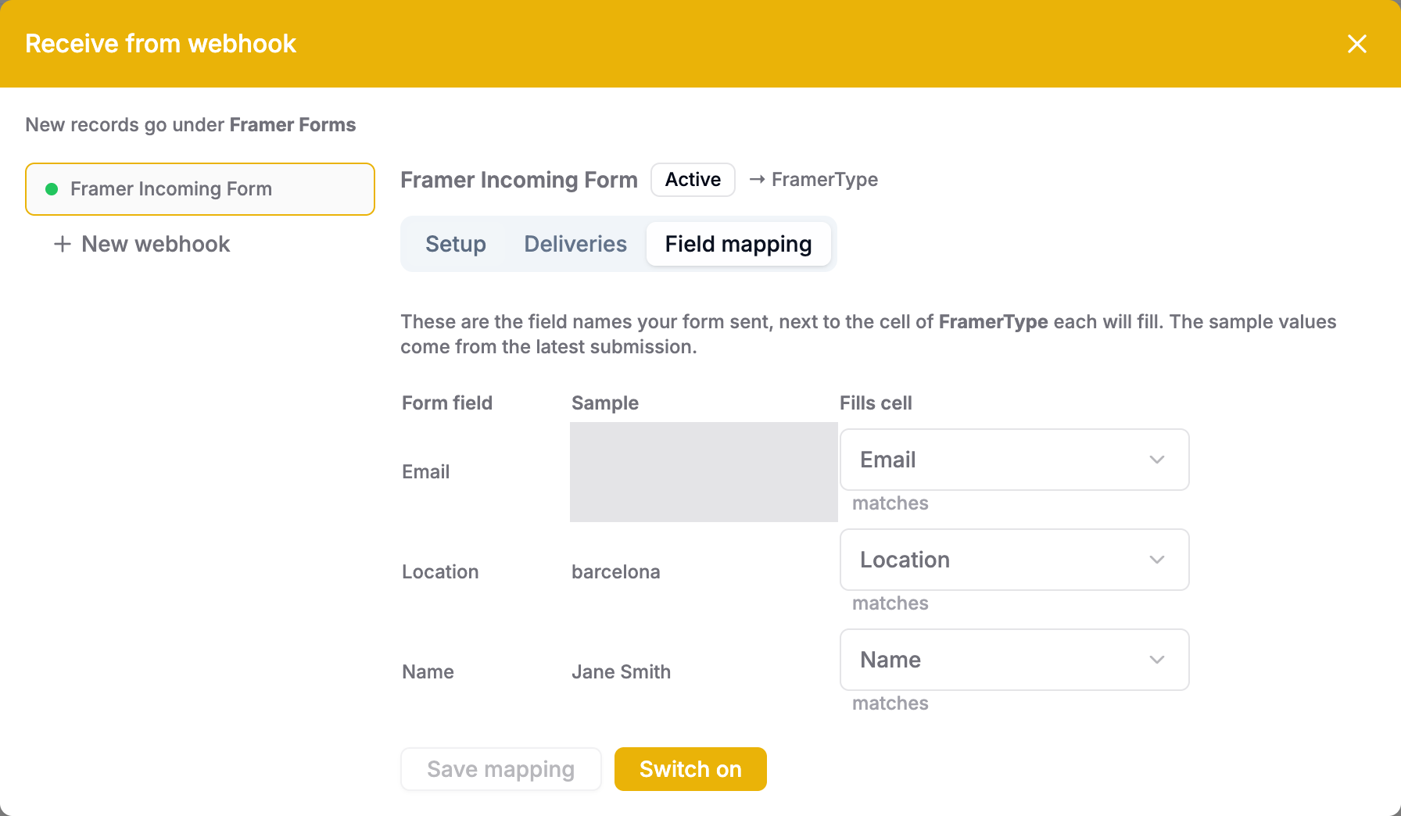Close the Receive from webhook dialog
The image size is (1401, 816).
tap(1357, 44)
